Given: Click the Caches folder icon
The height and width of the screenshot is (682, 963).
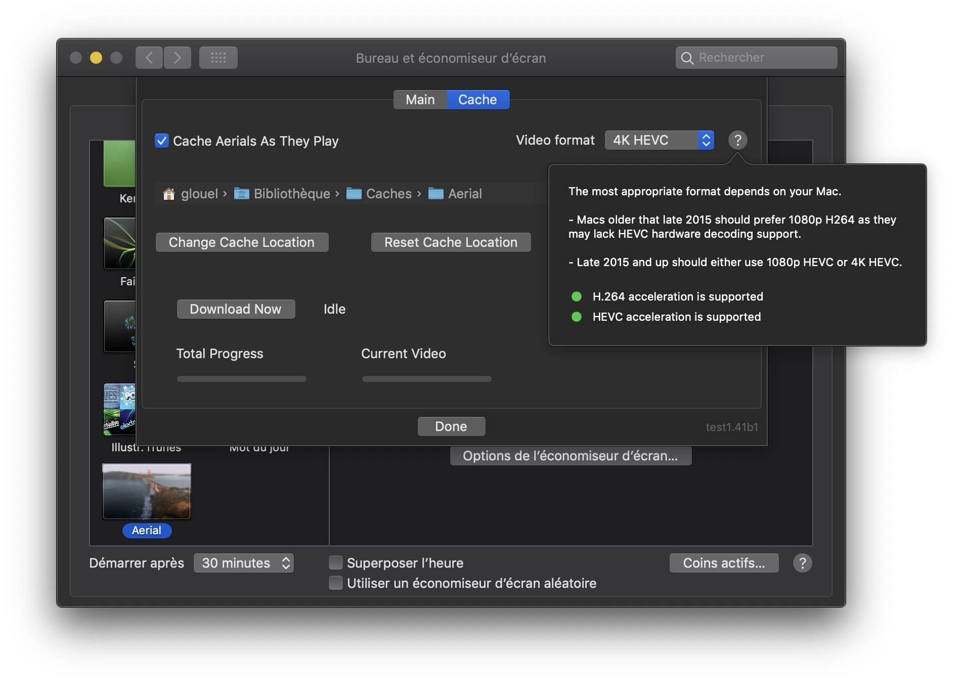Looking at the screenshot, I should point(354,194).
